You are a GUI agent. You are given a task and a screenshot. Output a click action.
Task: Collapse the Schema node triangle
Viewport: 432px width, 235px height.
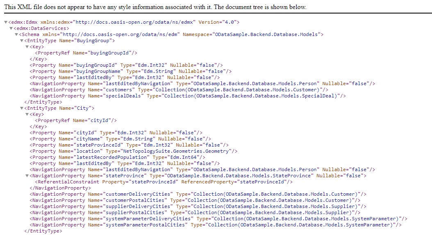(x=16, y=35)
